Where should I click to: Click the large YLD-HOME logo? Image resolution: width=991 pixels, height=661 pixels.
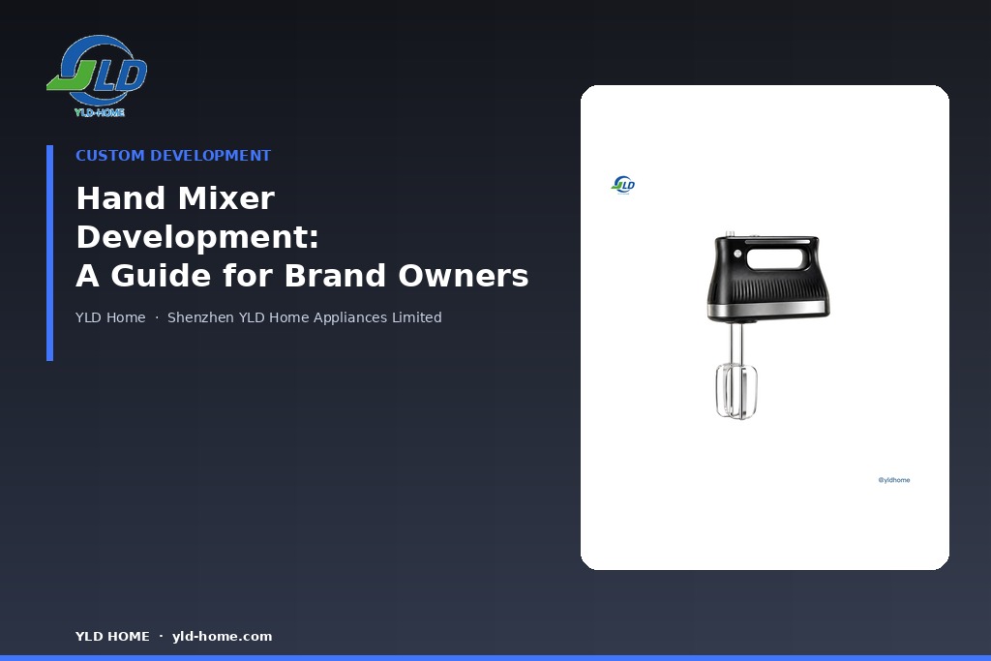pos(97,75)
